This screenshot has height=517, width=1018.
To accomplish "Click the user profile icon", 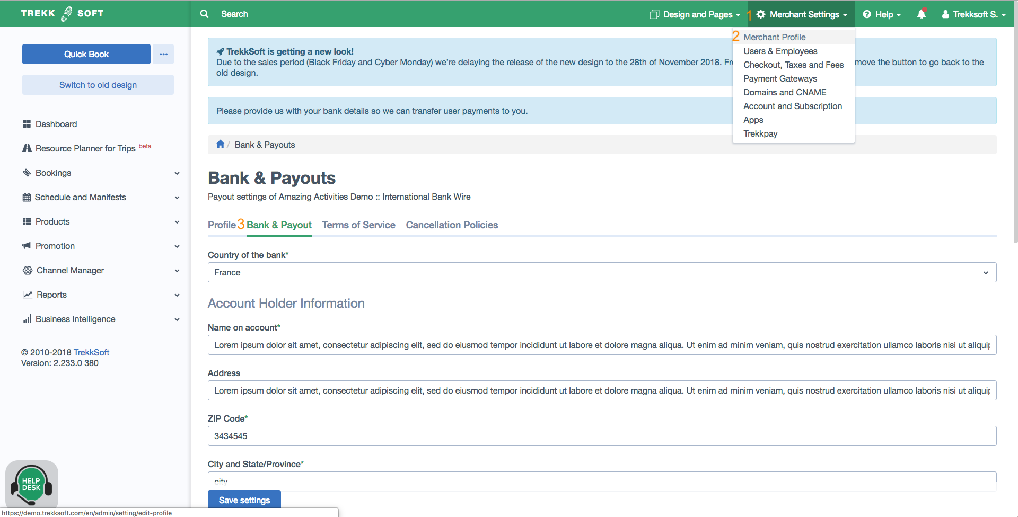I will 945,14.
